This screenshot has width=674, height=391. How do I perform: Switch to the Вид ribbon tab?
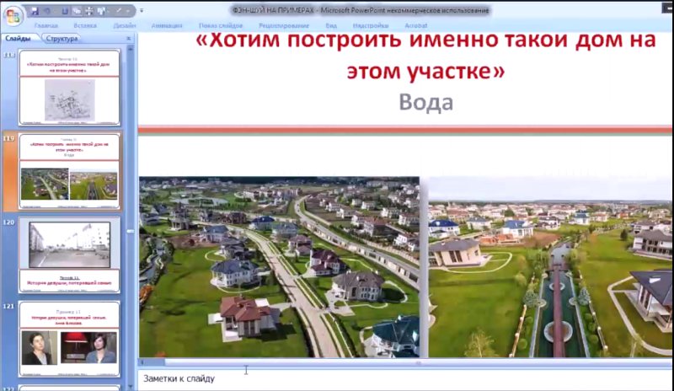pos(331,26)
